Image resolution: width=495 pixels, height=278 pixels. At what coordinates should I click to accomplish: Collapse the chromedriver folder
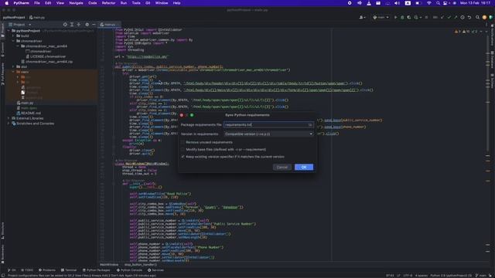coord(13,41)
